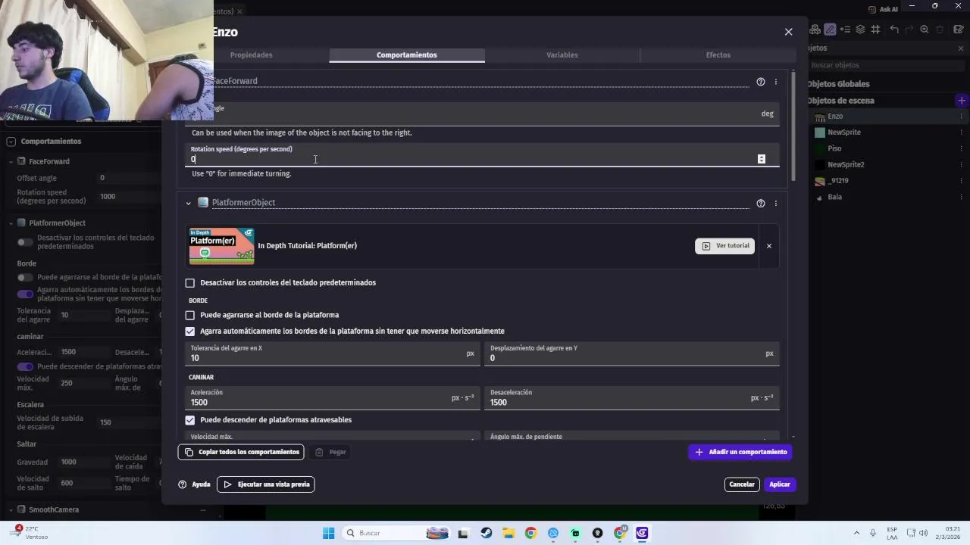Click the Aplicar button
Viewport: 970px width, 545px height.
point(780,484)
